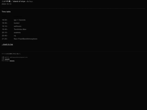Screen dimensions: 147x110
Task: Click the "18:00–" time cell
Action: click(x=5, y=20)
